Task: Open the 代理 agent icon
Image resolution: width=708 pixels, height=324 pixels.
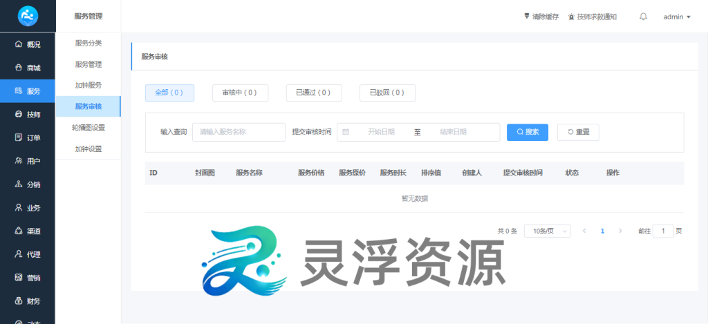Action: (19, 254)
